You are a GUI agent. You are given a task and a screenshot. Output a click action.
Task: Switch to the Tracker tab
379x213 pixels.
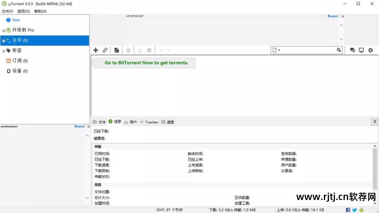point(150,122)
